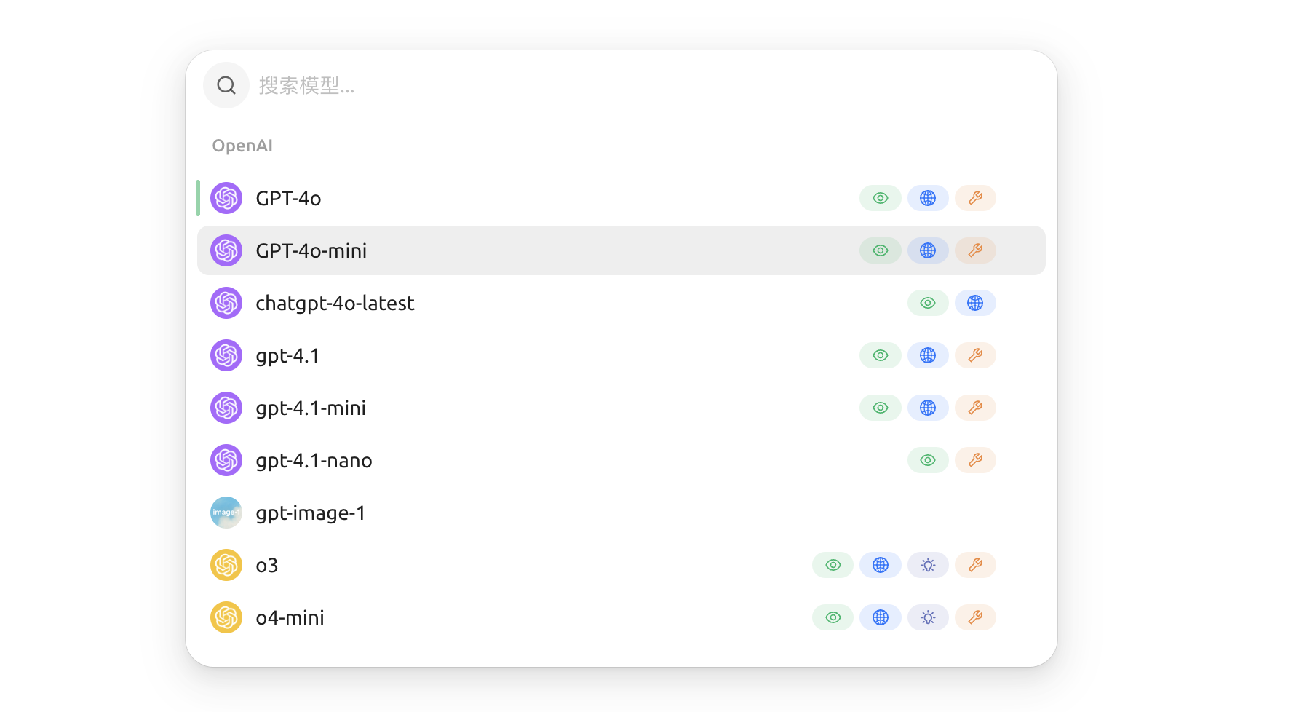Click the magnifier icon in the search bar
Image resolution: width=1291 pixels, height=712 pixels.
click(226, 84)
